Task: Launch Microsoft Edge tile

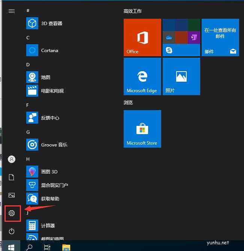Action: coord(142,76)
